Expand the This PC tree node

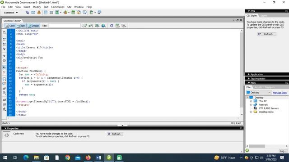251,101
